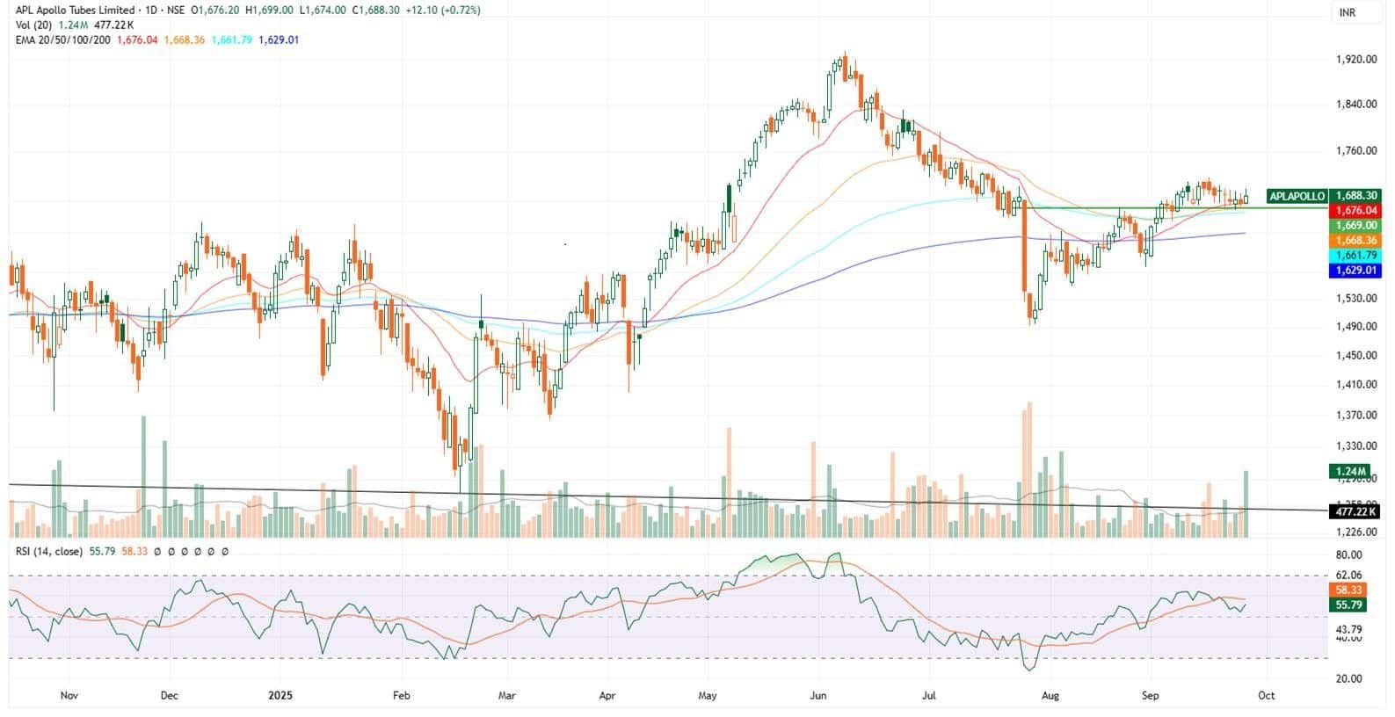This screenshot has height=717, width=1395.
Task: Click the 2025 label on time axis
Action: pos(280,696)
